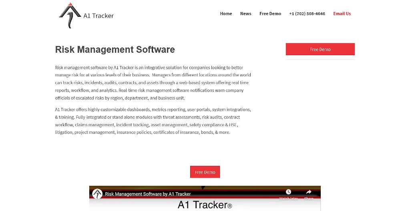Viewport: 410px width, 211px height.
Task: Click the Free Demo button above video
Action: [x=205, y=172]
